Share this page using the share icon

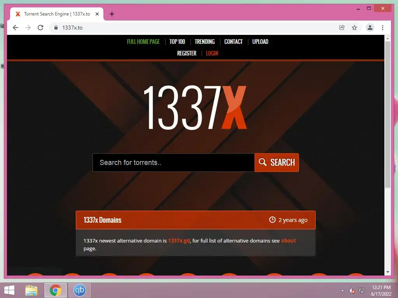click(x=342, y=28)
